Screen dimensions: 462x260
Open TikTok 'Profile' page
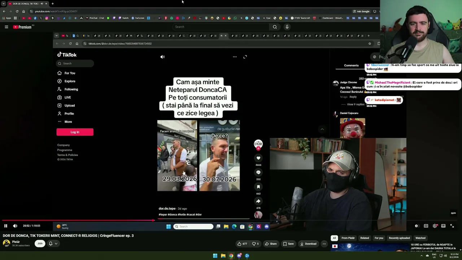(66, 114)
